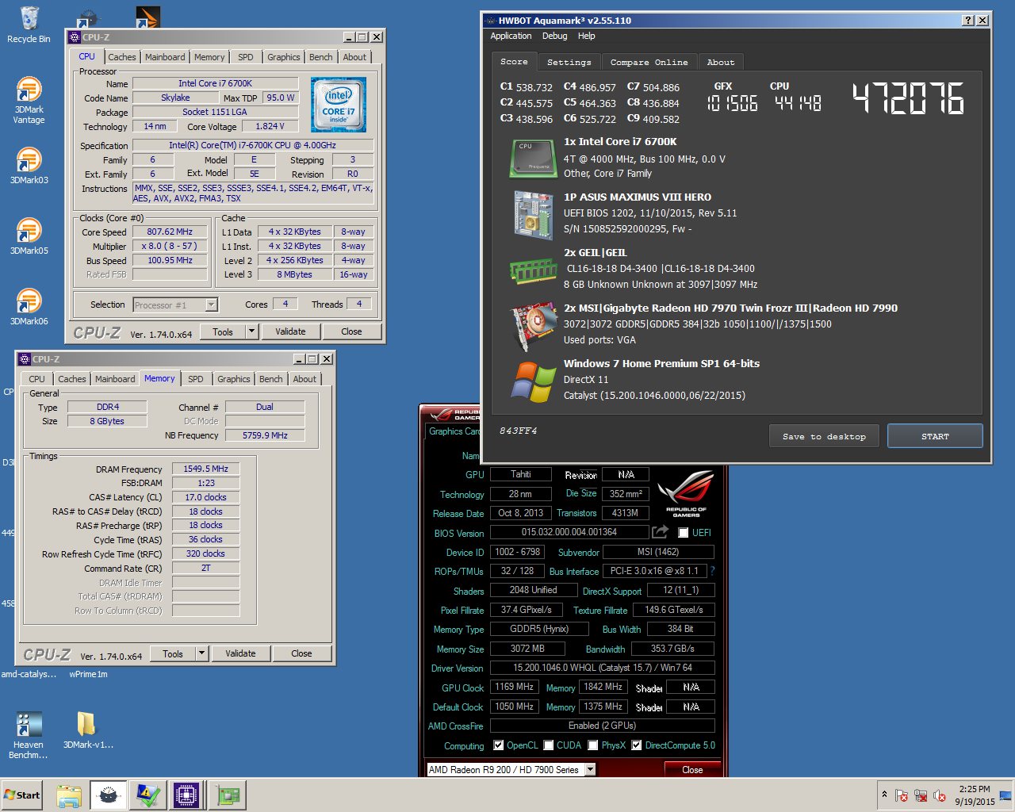Click Save to desktop in Aquamark

tap(824, 436)
